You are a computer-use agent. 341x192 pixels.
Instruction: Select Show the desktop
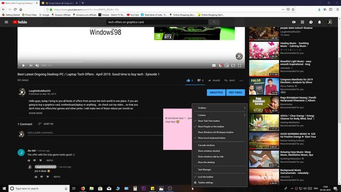coord(220,162)
